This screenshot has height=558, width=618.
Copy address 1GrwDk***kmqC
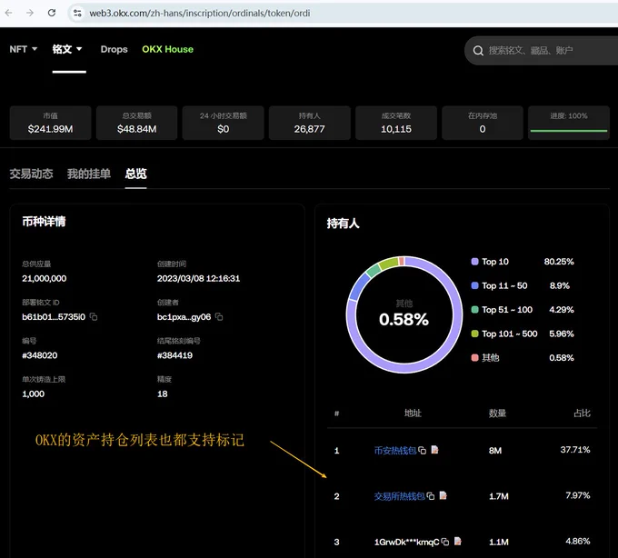tap(445, 543)
